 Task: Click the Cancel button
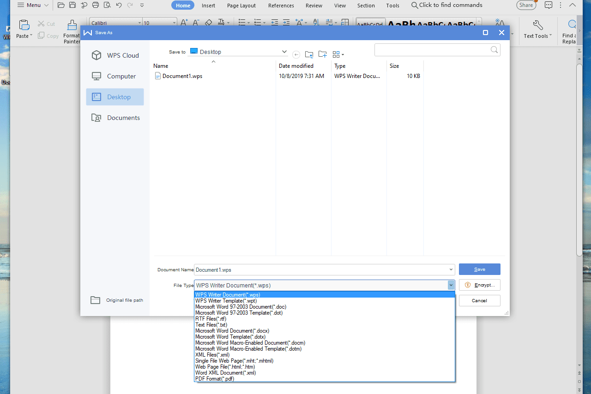pos(480,301)
